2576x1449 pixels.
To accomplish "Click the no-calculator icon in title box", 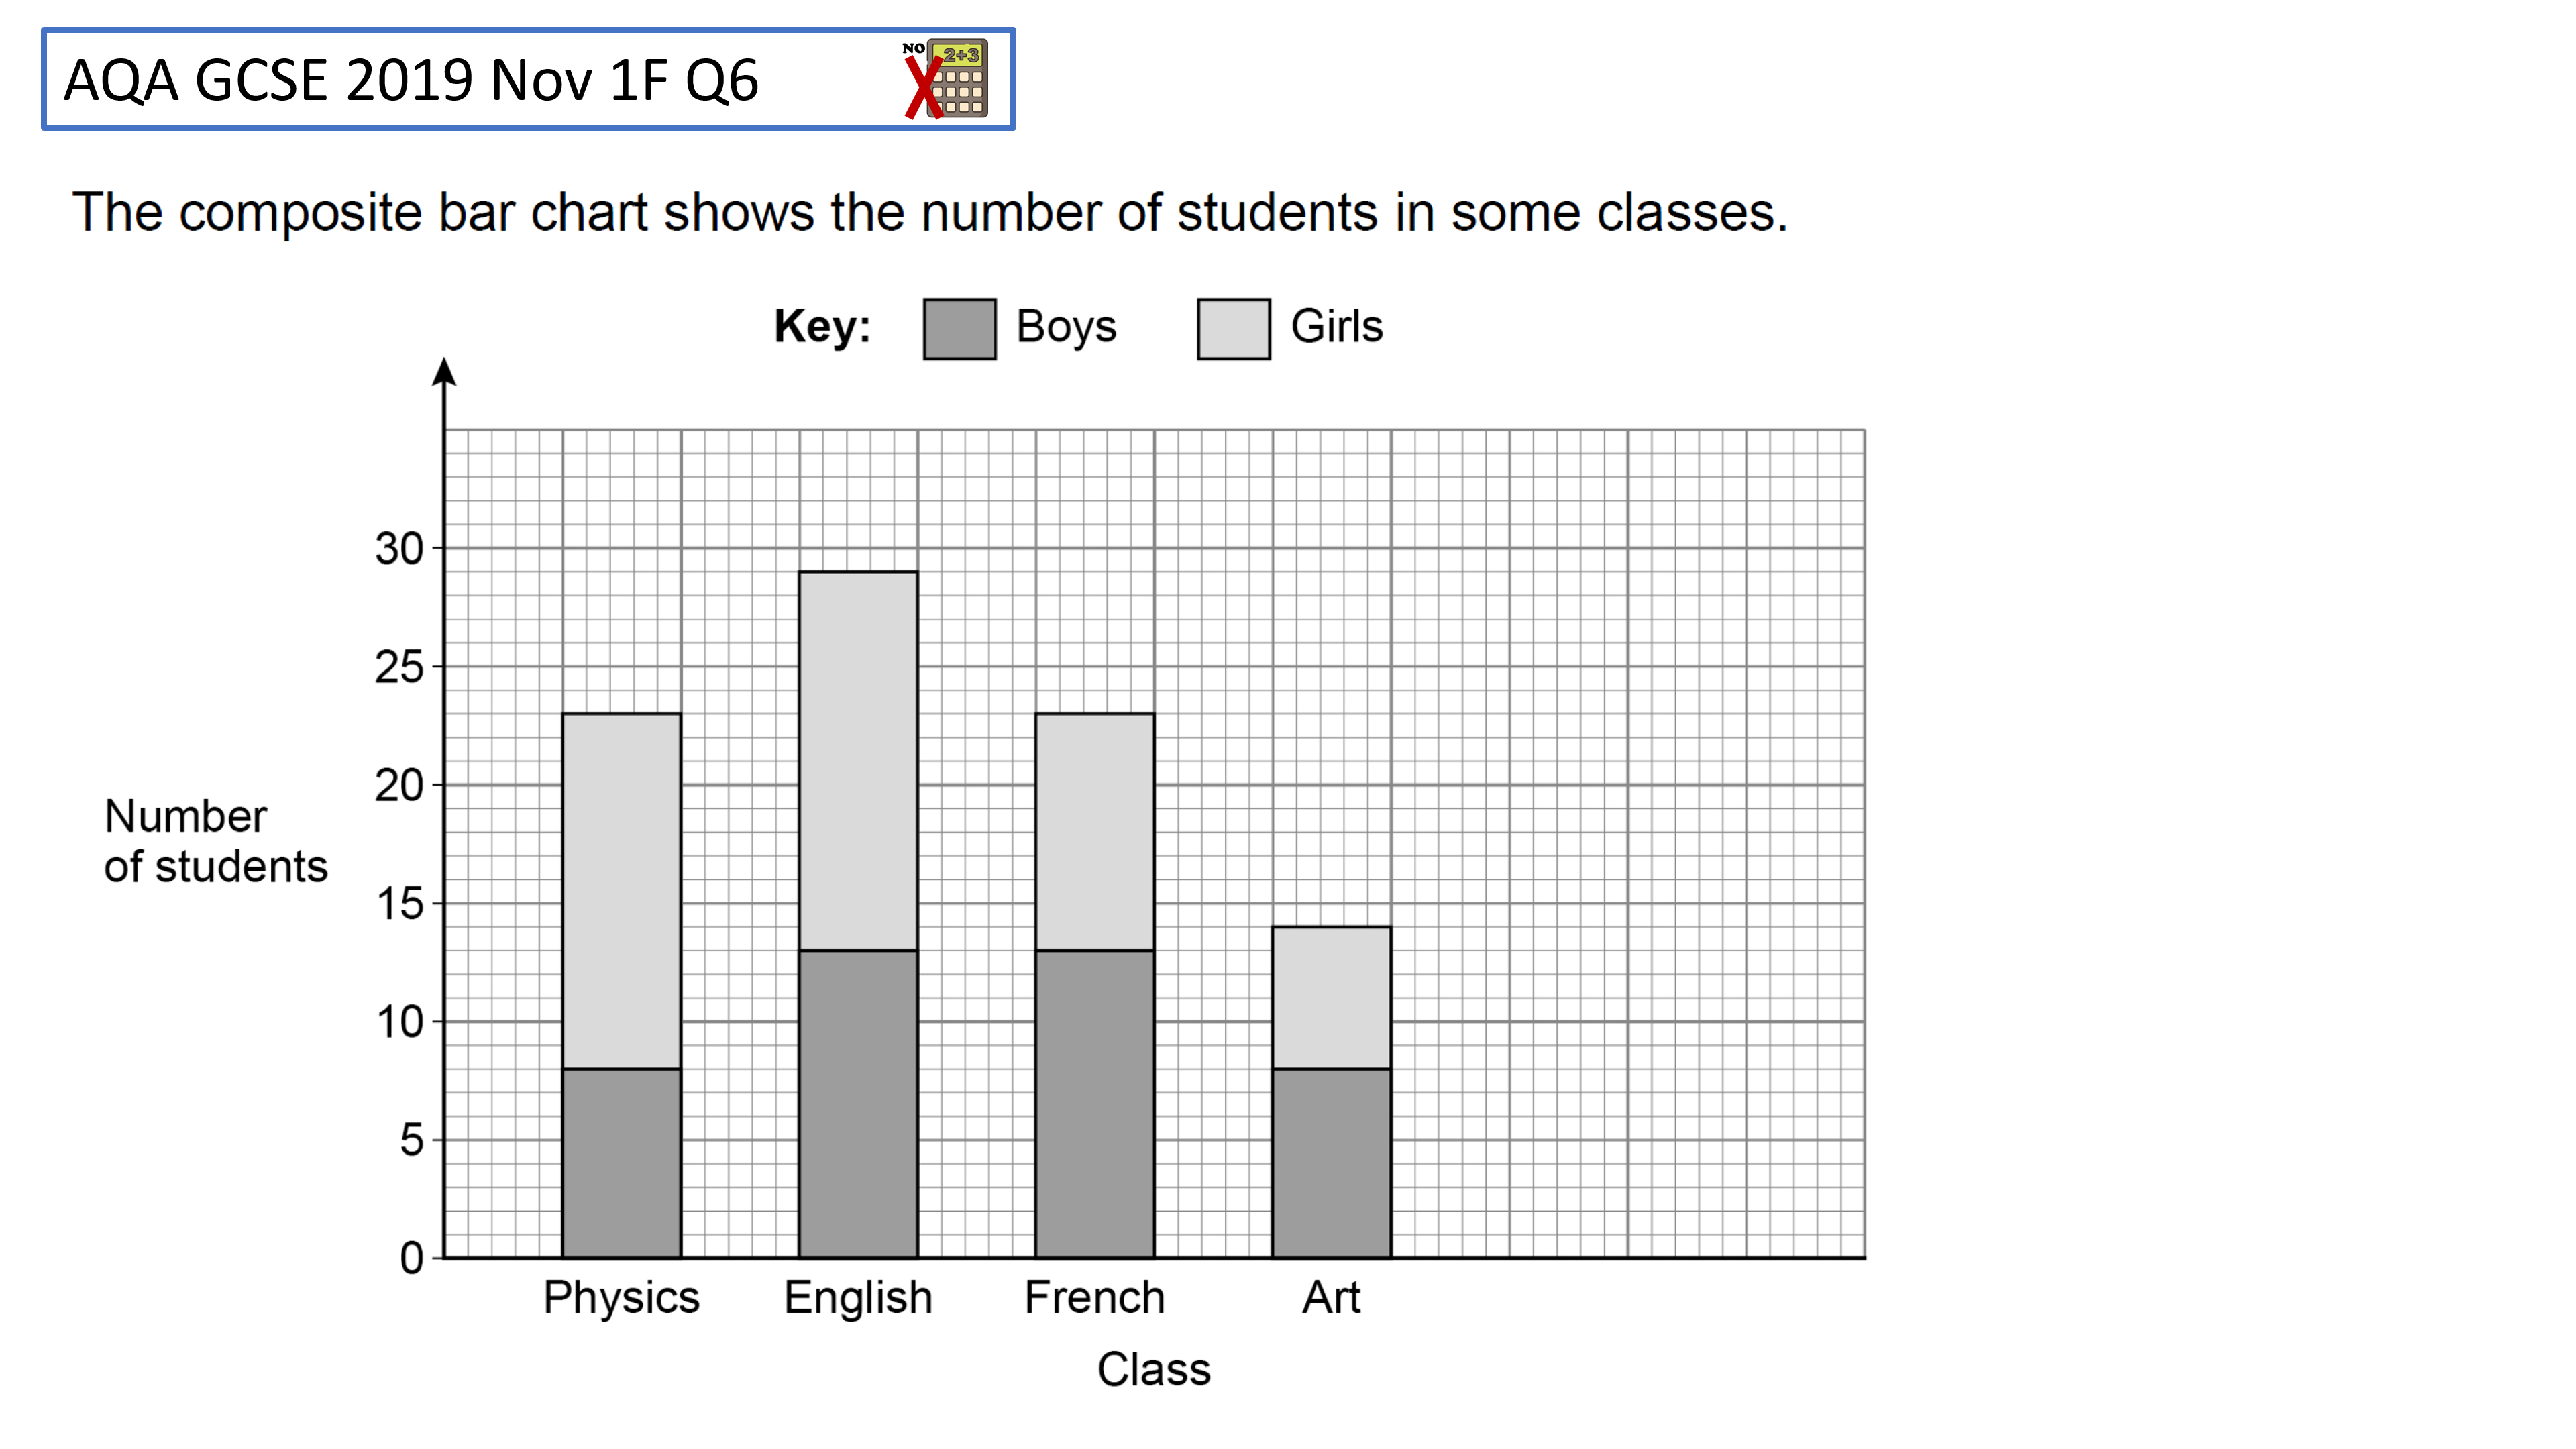I will pos(945,79).
